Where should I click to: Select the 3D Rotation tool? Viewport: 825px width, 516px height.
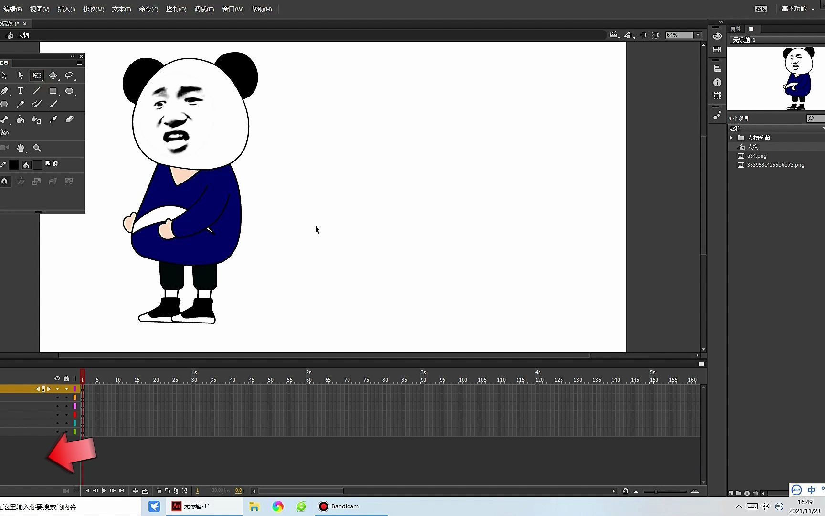tap(53, 75)
